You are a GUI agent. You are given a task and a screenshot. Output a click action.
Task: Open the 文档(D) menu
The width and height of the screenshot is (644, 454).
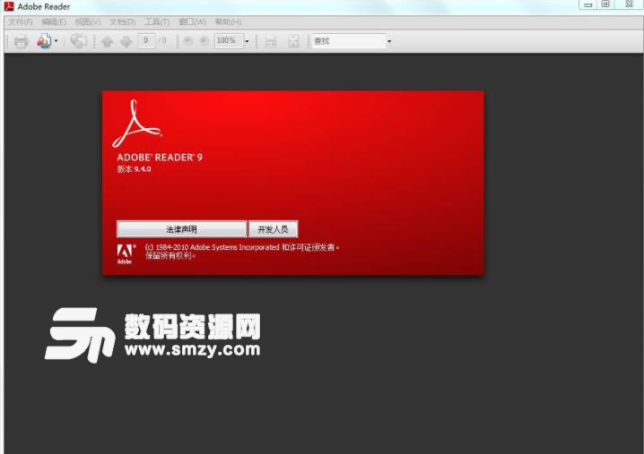coord(122,21)
